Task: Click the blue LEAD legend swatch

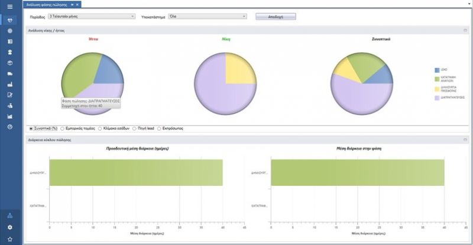Action: click(x=437, y=70)
